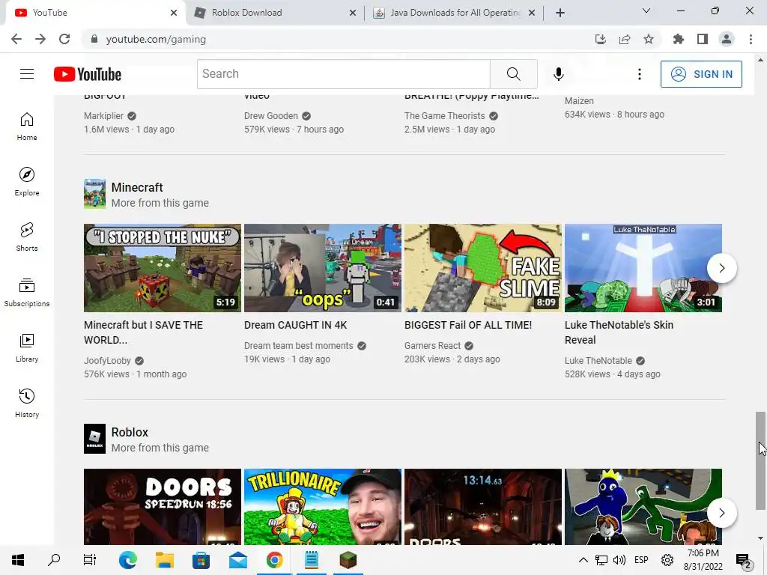
Task: Click the address bar URL
Action: (156, 39)
